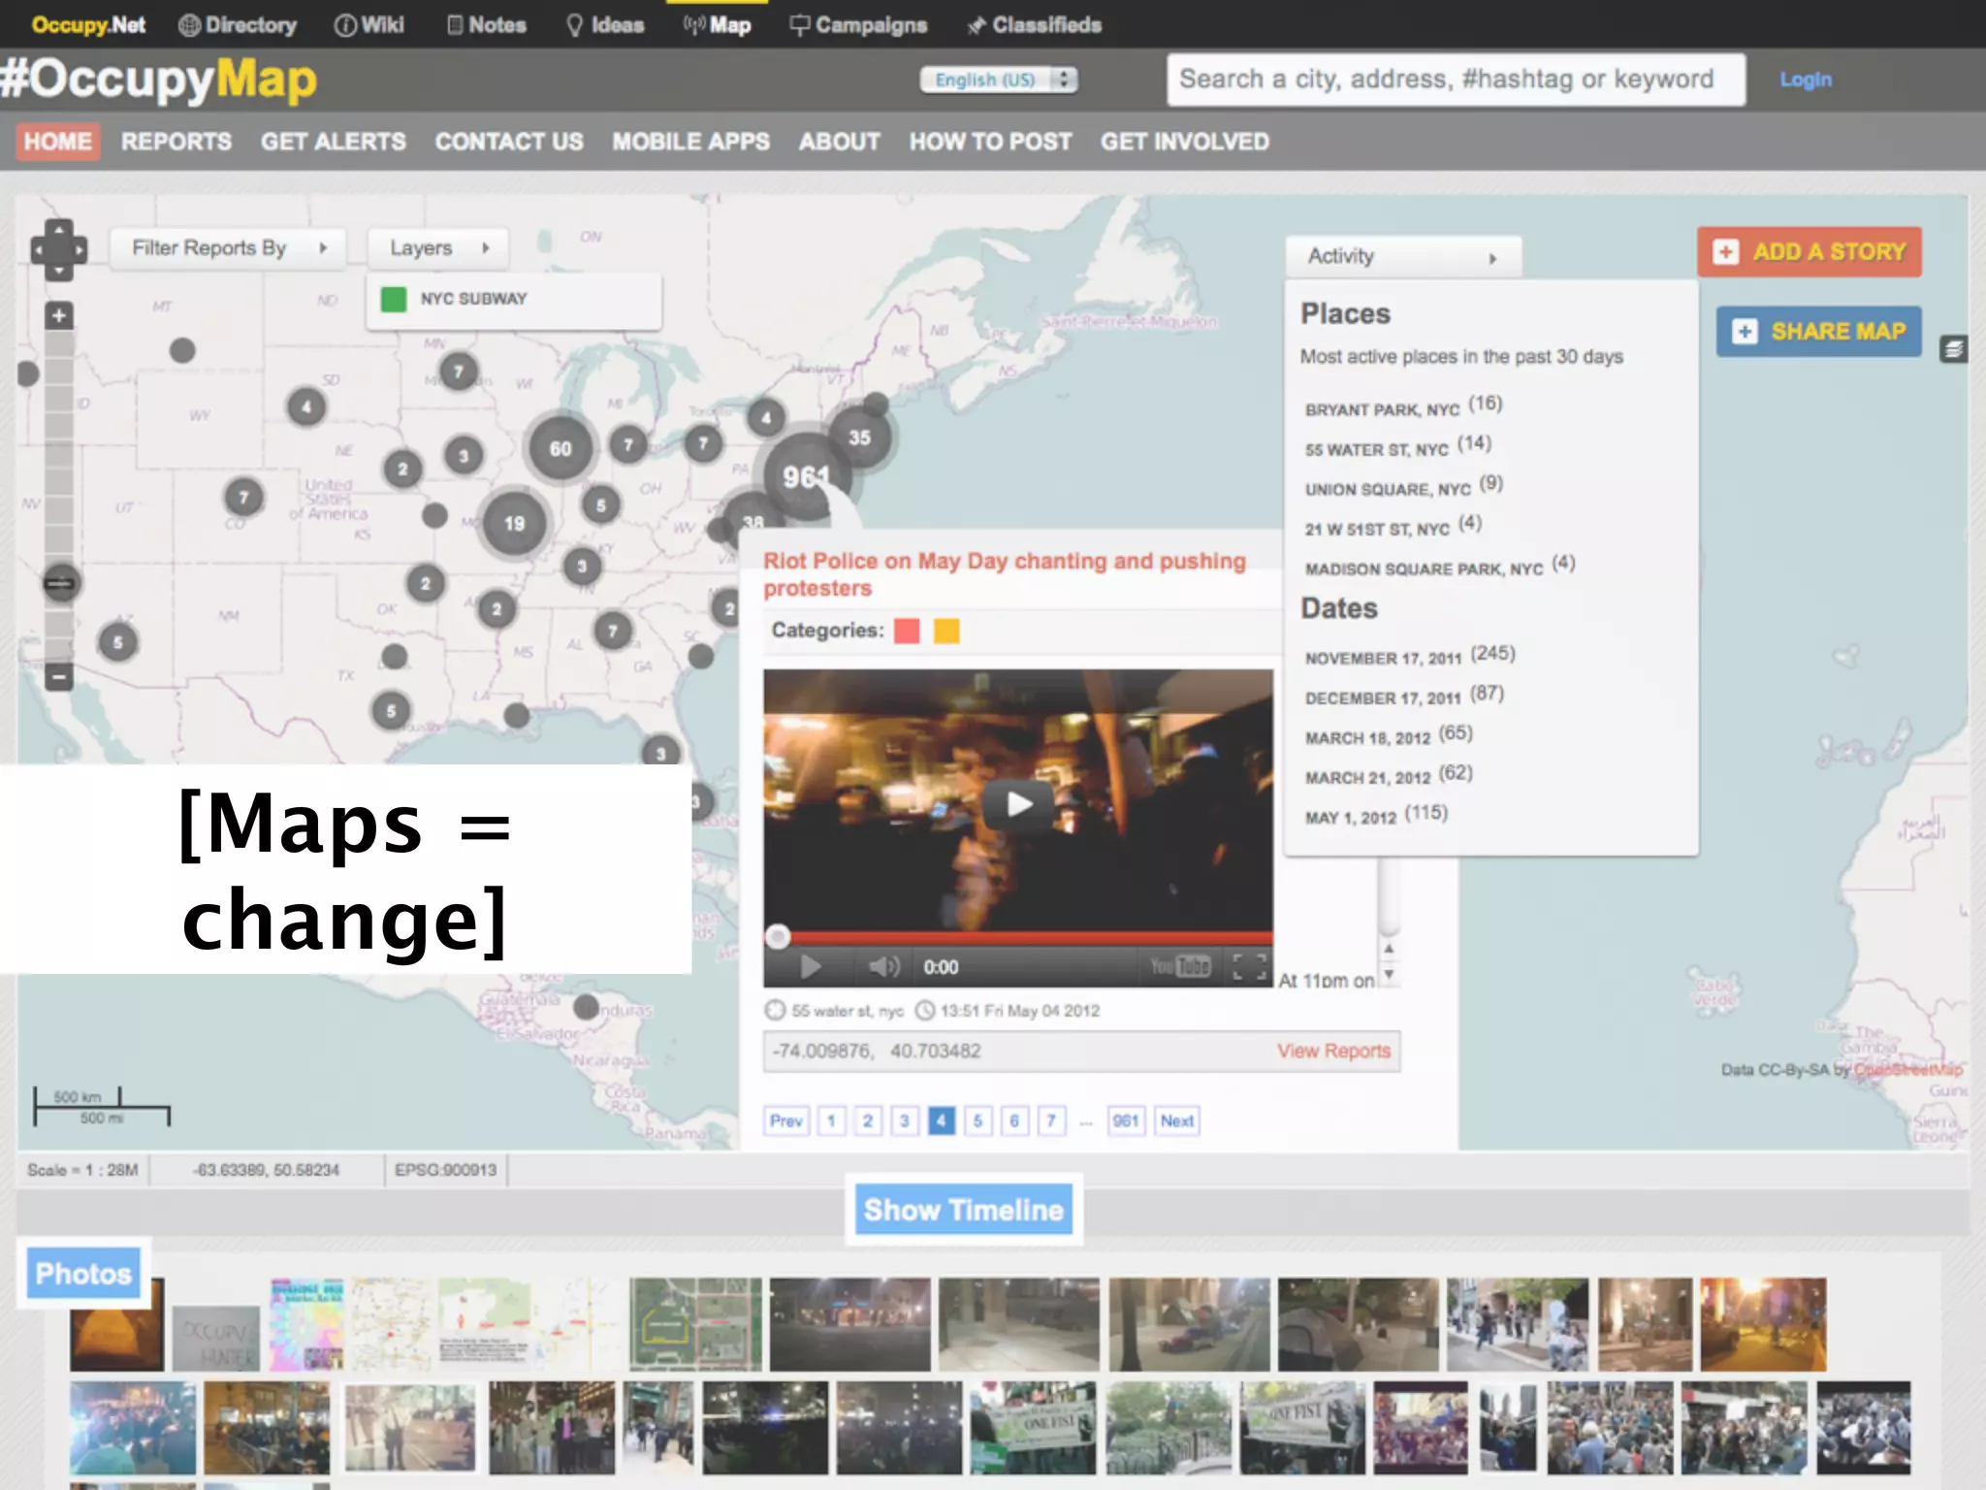Open GET ALERTS navigation item
The image size is (1986, 1490).
point(334,142)
